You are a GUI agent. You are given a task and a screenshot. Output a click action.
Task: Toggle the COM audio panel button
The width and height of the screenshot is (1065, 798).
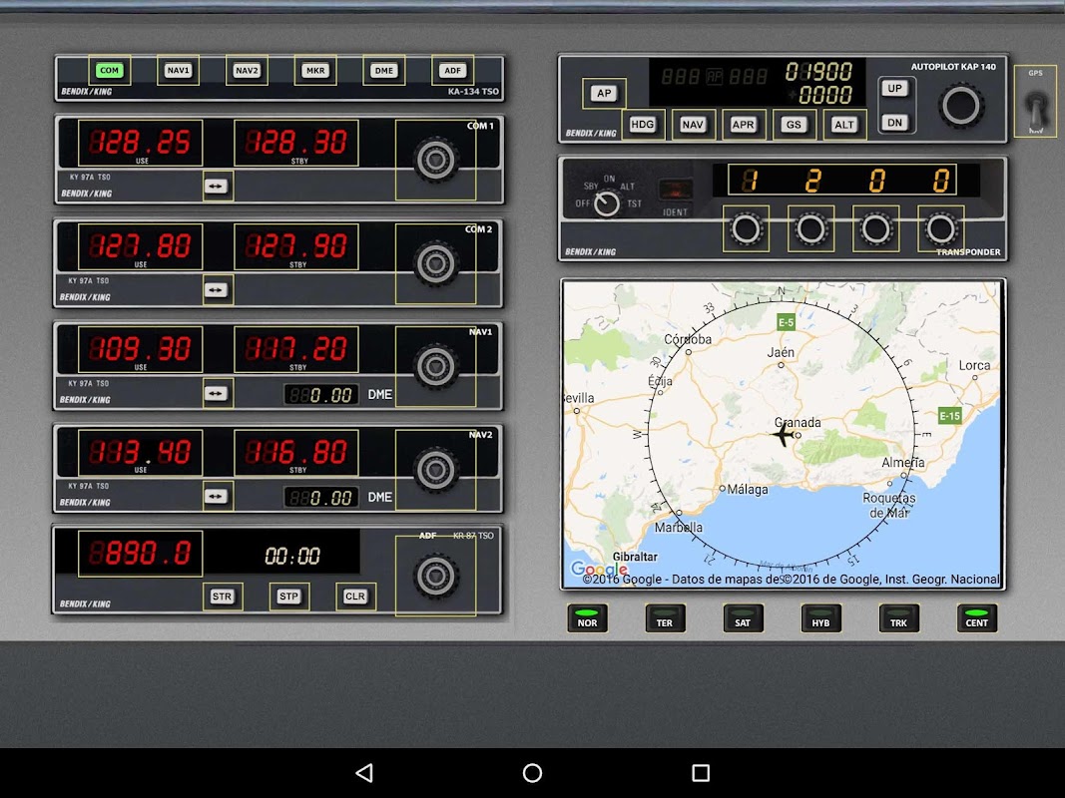coord(110,70)
